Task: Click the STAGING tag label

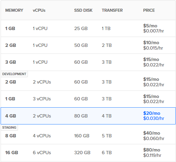Action: click(x=9, y=127)
